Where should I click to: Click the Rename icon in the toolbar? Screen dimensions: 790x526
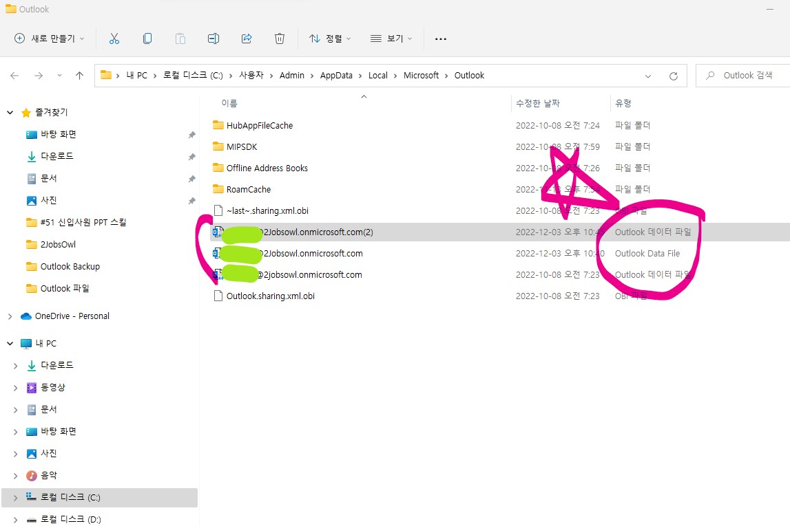214,39
